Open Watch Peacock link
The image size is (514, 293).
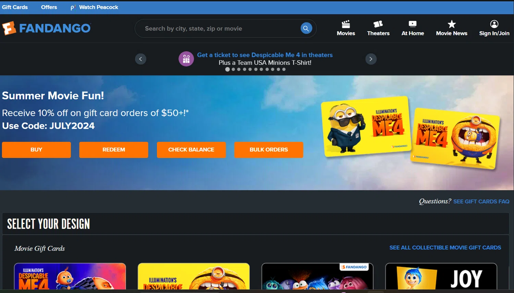point(95,7)
